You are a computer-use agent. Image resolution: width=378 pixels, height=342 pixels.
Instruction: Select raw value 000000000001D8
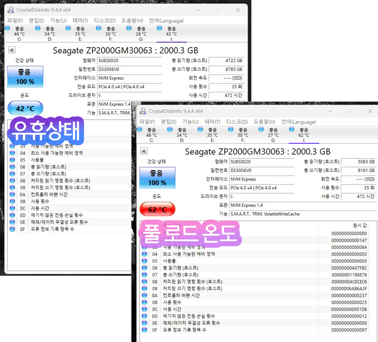click(349, 309)
